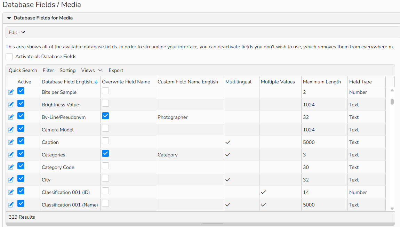The height and width of the screenshot is (227, 400).
Task: Click the By-Line/Pseudonym field name
Action: coord(64,117)
